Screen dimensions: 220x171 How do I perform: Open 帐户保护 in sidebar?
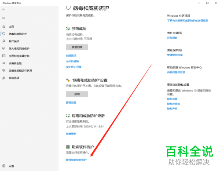click(14, 41)
